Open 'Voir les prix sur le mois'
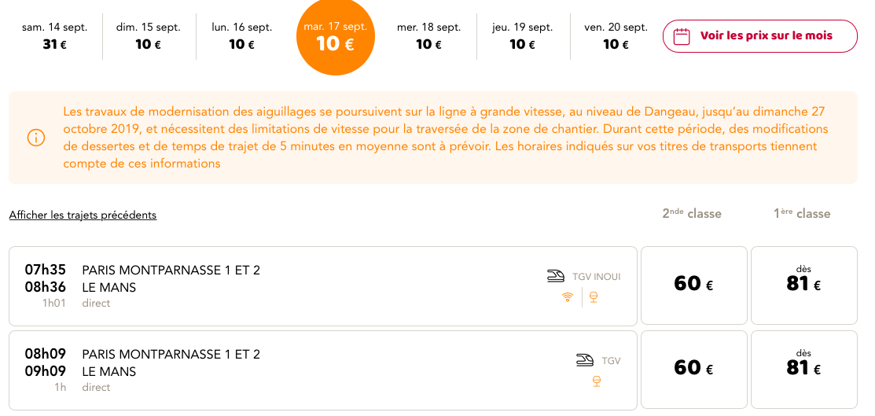Viewport: 875px width, 416px height. [x=759, y=36]
